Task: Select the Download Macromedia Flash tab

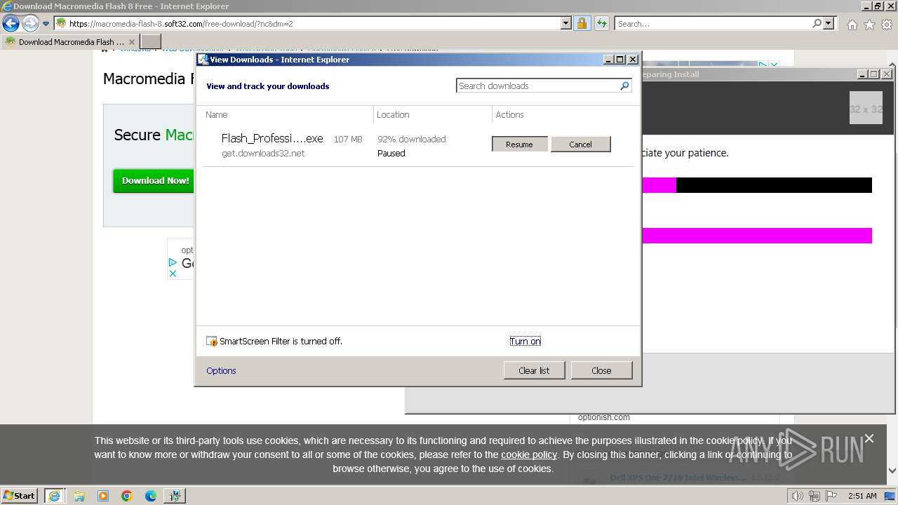Action: click(x=70, y=42)
